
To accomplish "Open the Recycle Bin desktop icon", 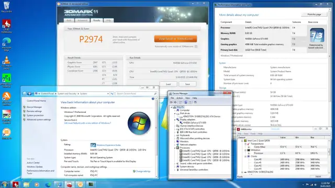I will pos(6,7).
